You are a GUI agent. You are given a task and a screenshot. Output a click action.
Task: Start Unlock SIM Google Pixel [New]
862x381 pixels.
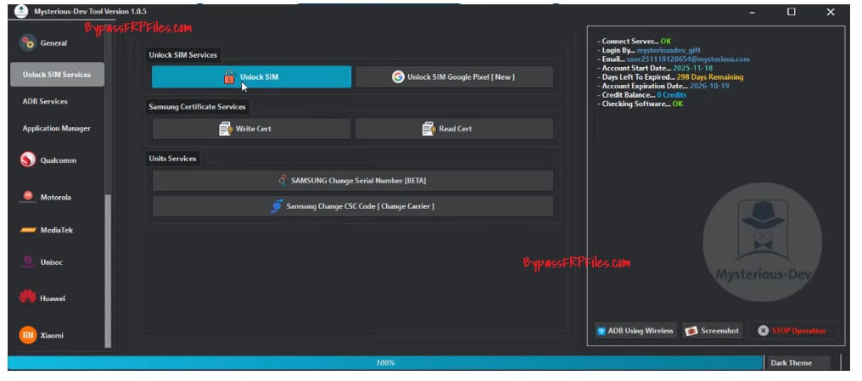[x=454, y=77]
